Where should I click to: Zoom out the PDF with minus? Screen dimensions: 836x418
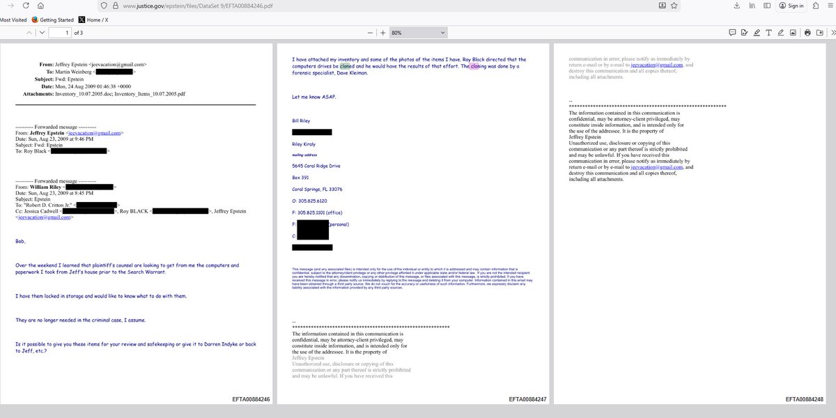click(x=371, y=33)
